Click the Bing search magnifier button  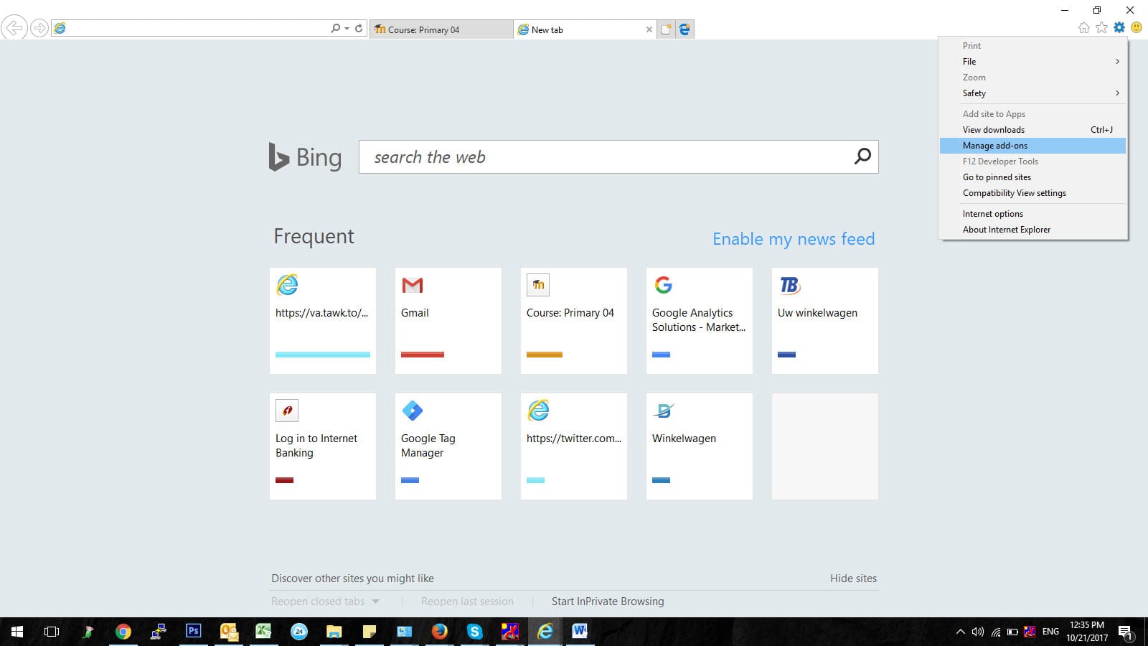pos(862,156)
